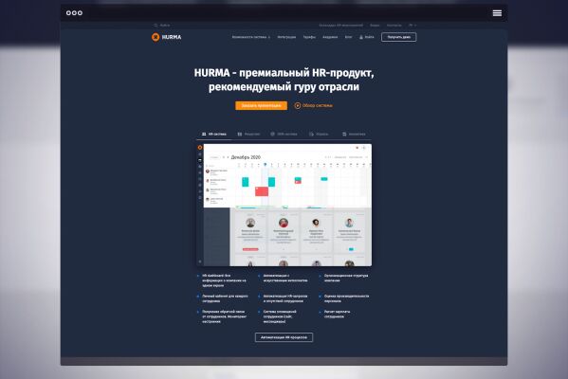Switch to the Аналитика tab

[x=354, y=134]
